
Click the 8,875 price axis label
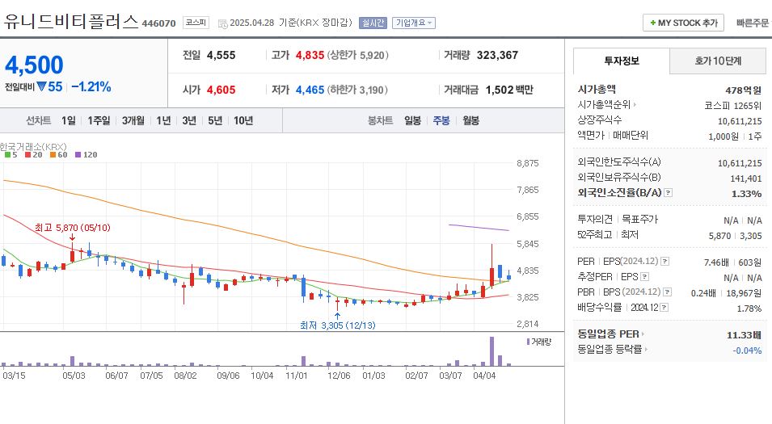pyautogui.click(x=527, y=163)
